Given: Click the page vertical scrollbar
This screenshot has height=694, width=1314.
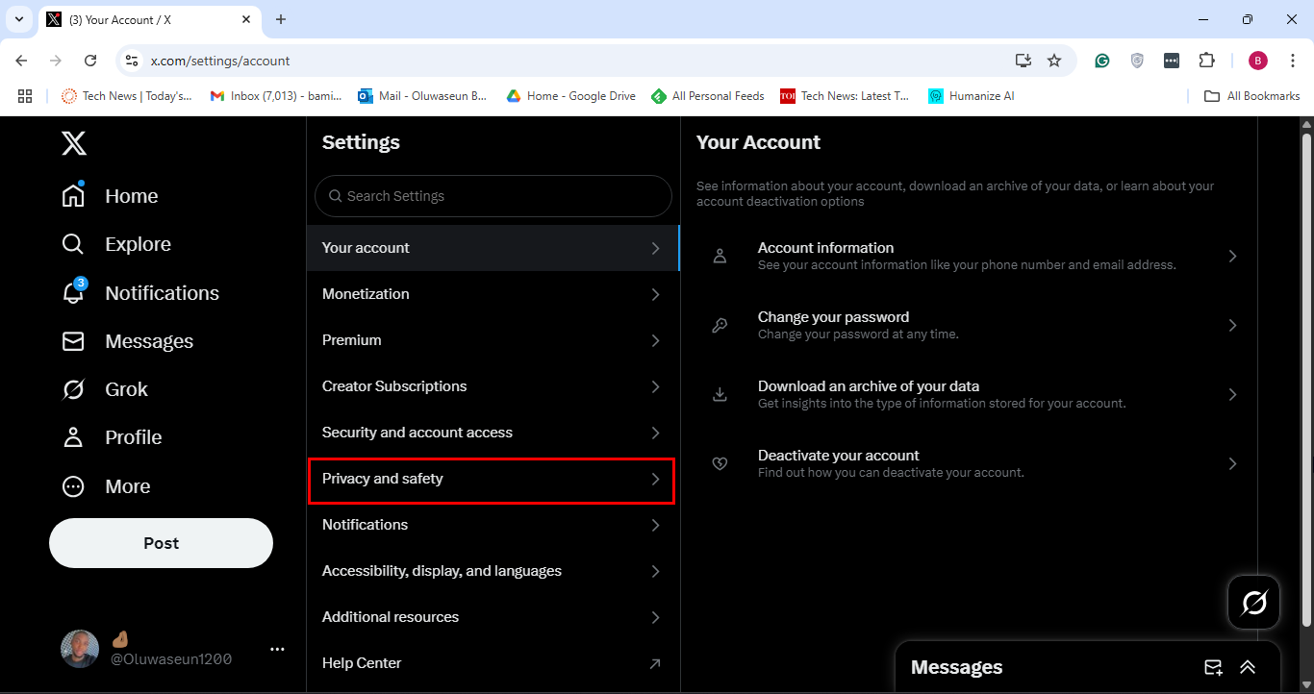Looking at the screenshot, I should [x=1306, y=384].
